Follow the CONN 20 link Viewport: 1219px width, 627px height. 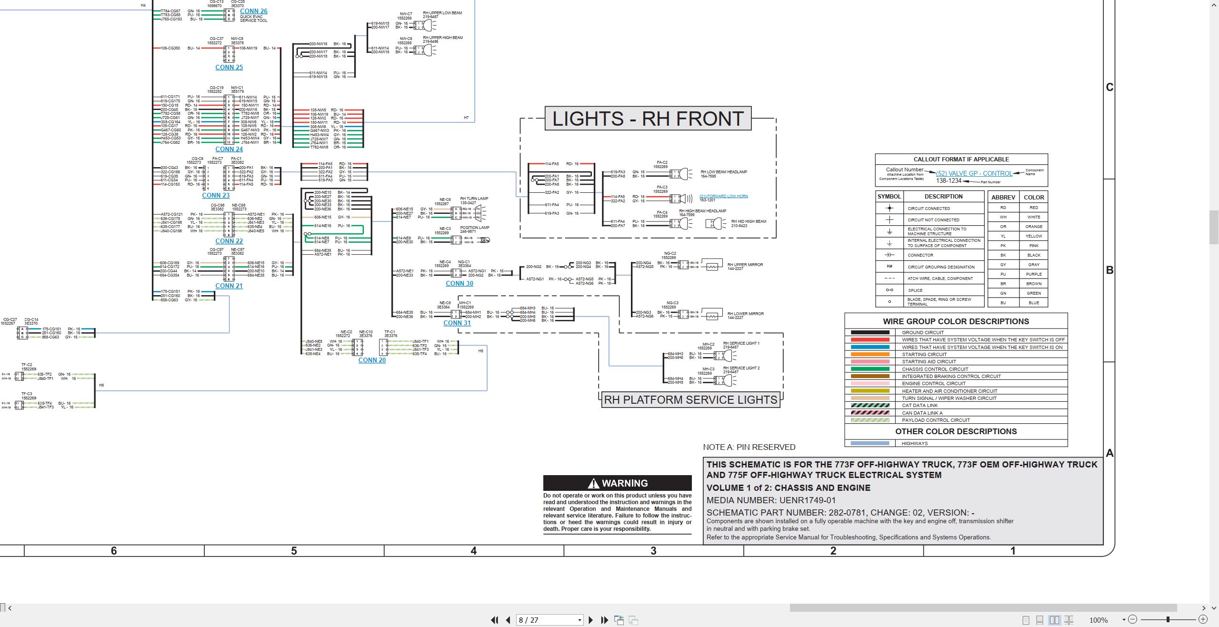coord(372,360)
